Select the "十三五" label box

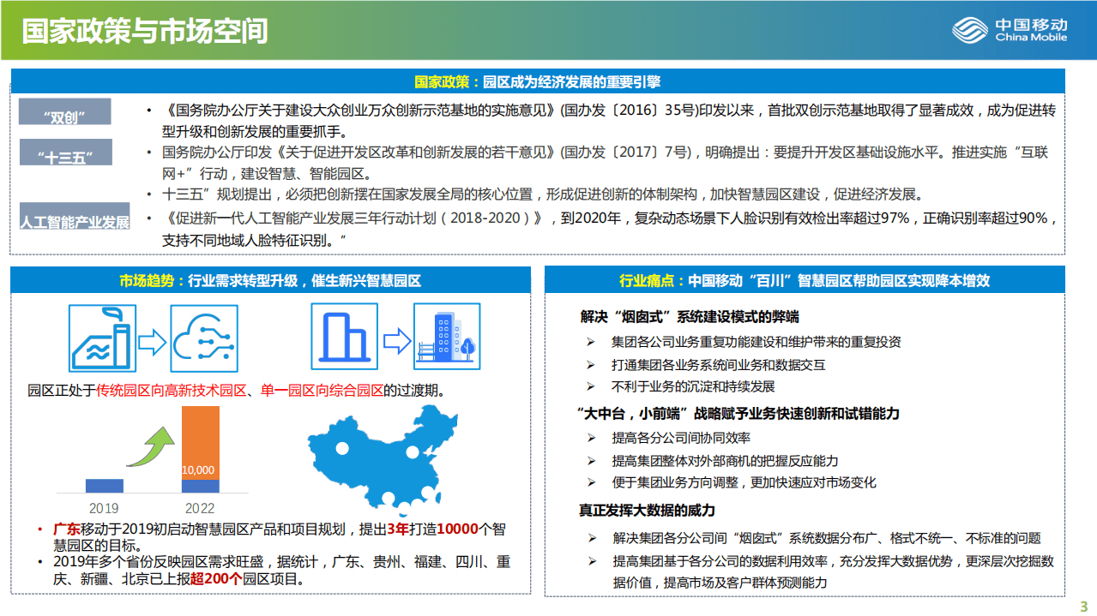point(64,154)
